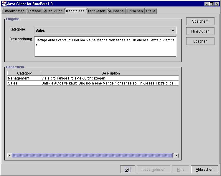Select the Management row in the table
Viewport: 221px width, 176px height.
pyautogui.click(x=19, y=78)
